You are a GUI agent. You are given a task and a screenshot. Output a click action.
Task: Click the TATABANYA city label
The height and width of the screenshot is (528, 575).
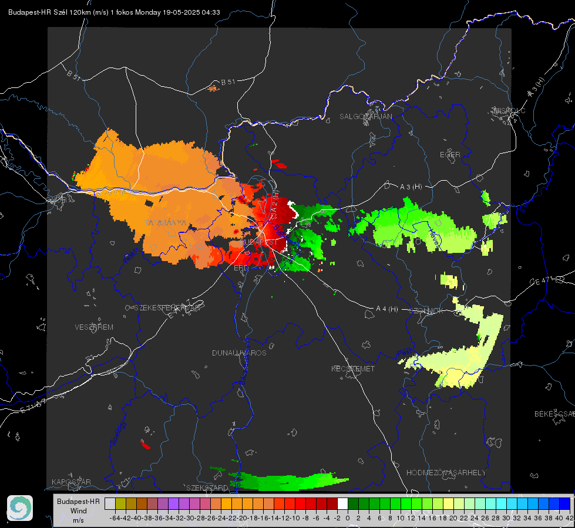[165, 223]
